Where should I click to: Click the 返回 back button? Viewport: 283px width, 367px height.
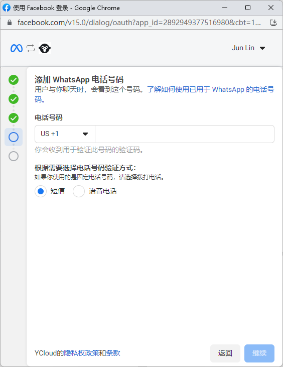tap(225, 353)
